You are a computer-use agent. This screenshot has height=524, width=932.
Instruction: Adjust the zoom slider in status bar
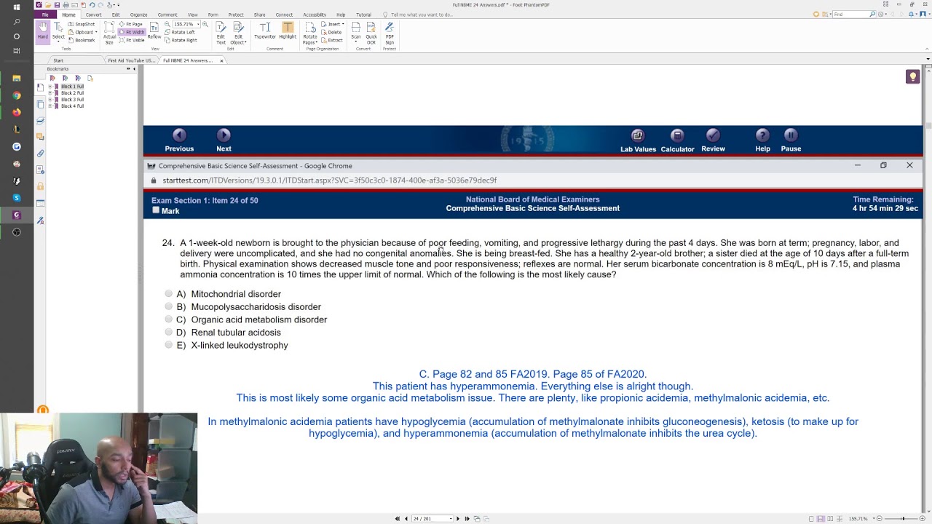[x=903, y=519]
